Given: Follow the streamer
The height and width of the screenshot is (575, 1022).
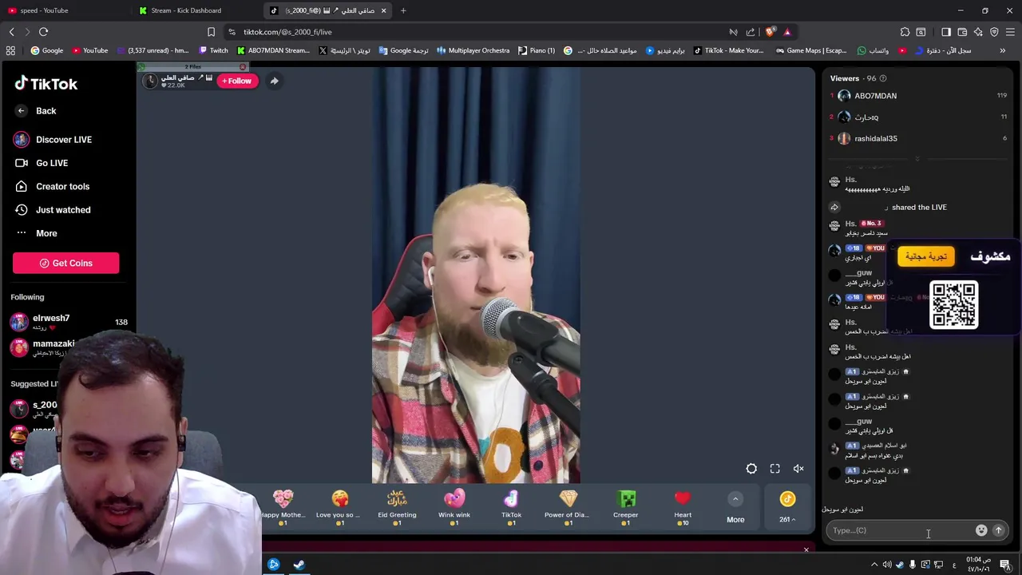Looking at the screenshot, I should coord(237,81).
